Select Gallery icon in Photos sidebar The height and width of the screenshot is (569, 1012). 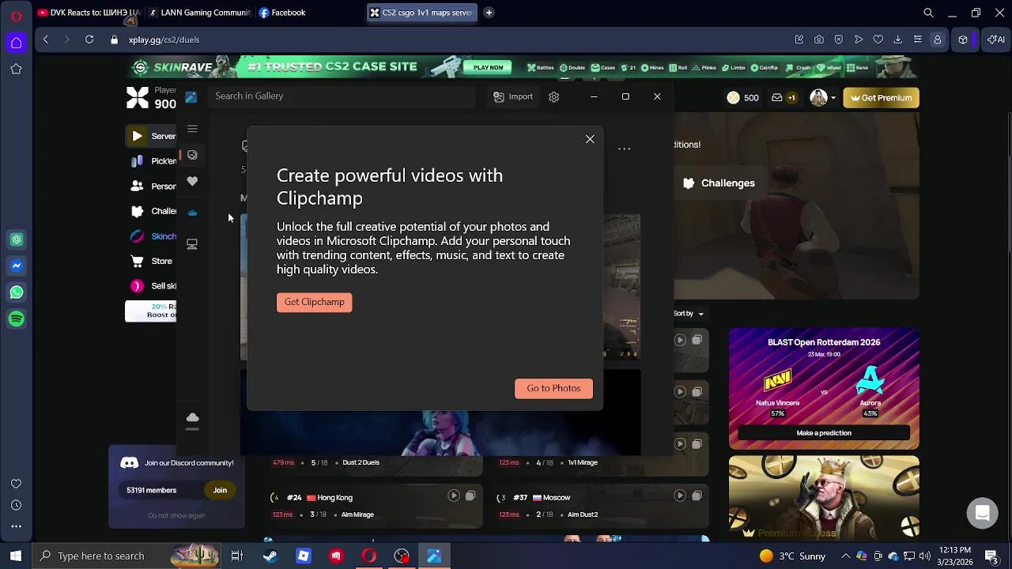(192, 155)
